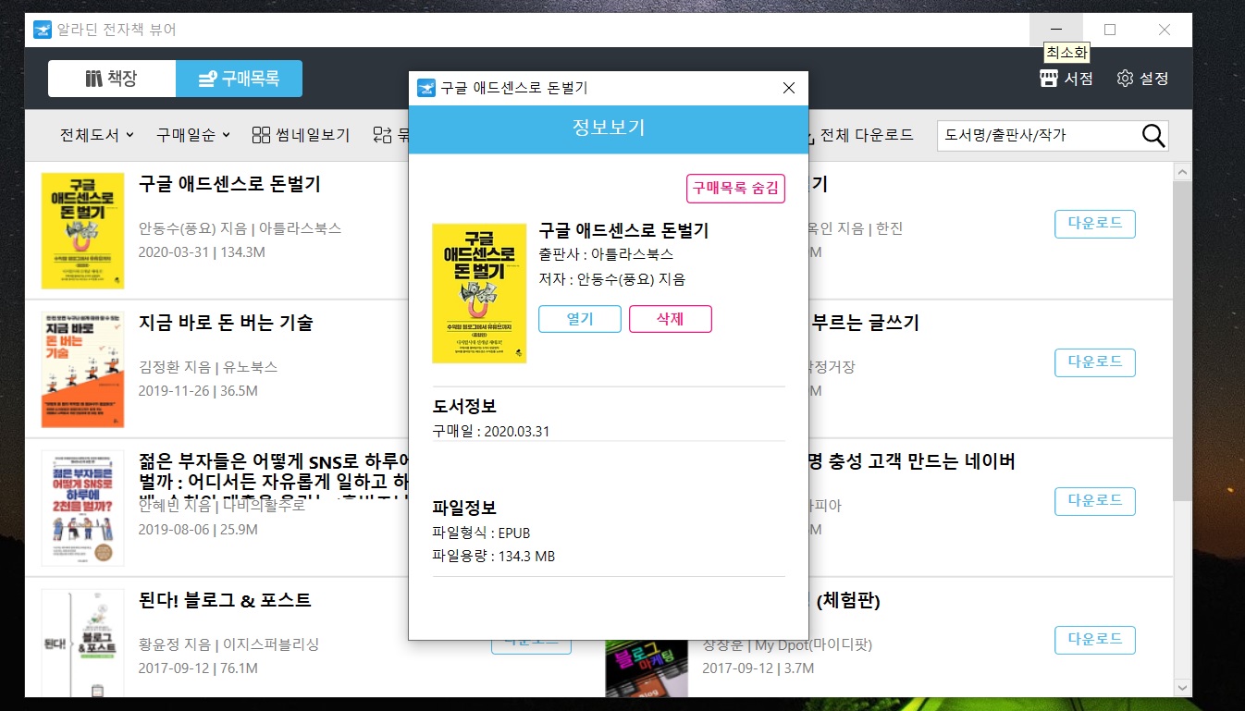Click Aladin logo in main title bar

[x=43, y=30]
